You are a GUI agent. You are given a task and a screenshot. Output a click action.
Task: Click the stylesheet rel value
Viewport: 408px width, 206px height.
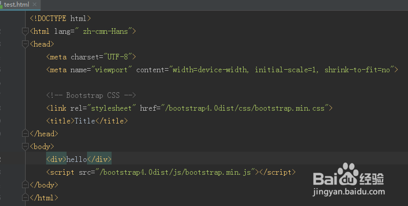112,108
